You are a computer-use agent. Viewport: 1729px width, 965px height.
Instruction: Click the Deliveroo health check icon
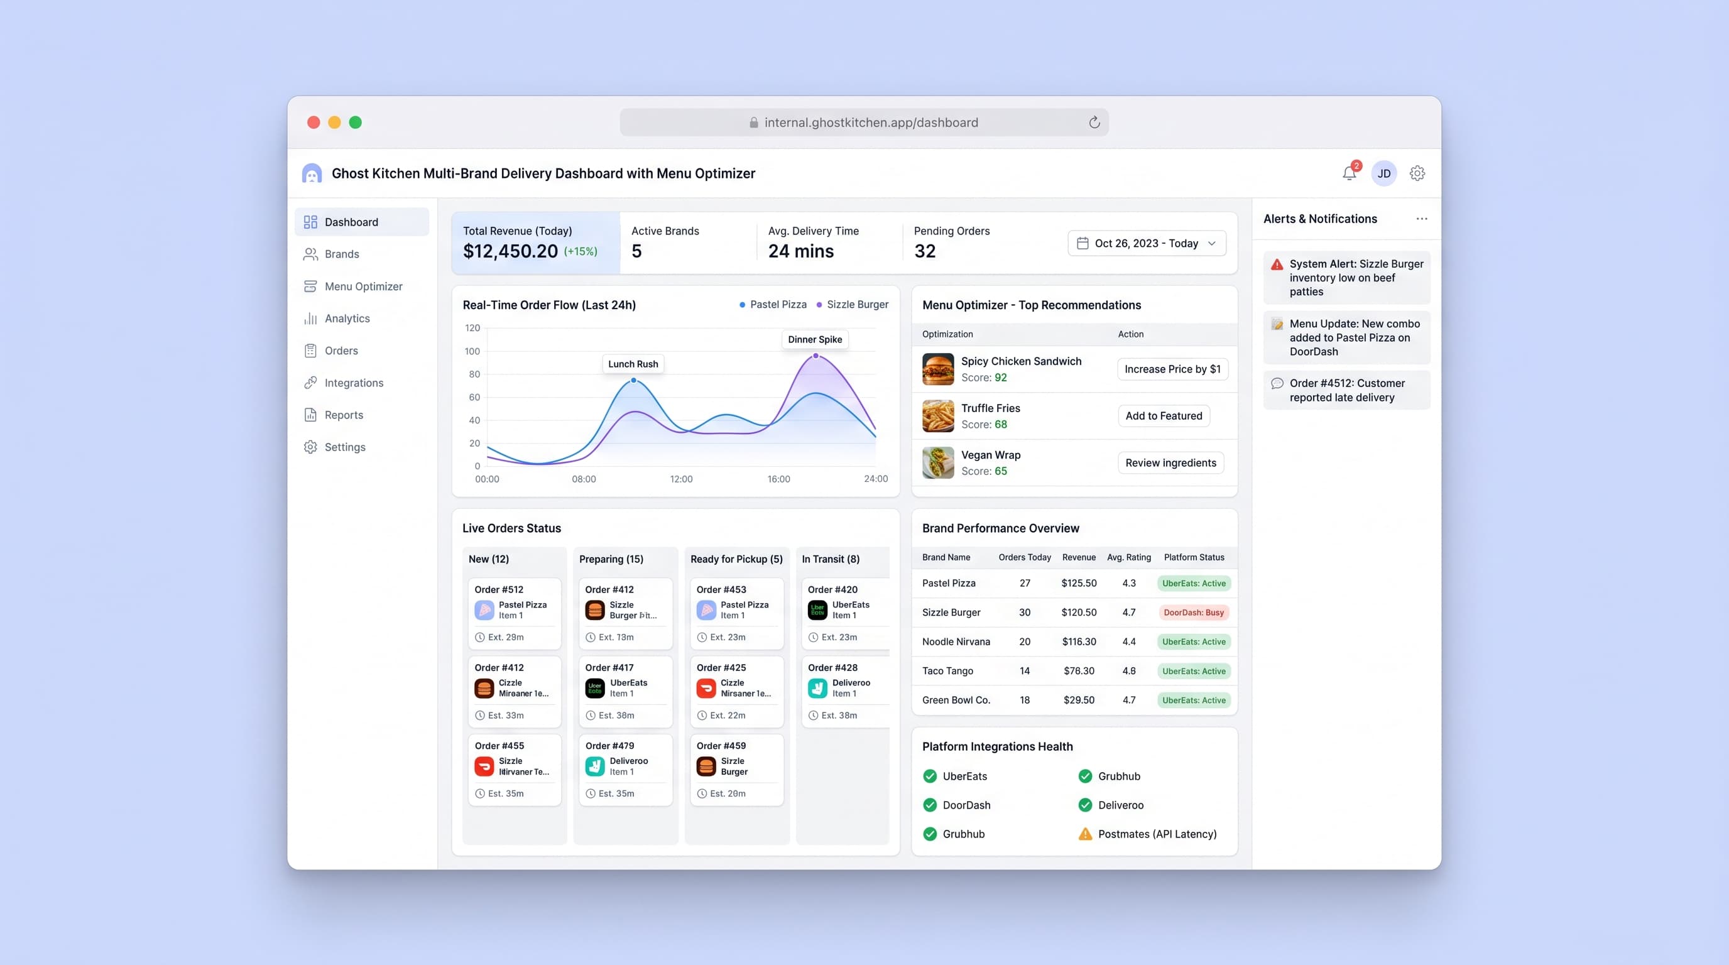[x=1084, y=805]
